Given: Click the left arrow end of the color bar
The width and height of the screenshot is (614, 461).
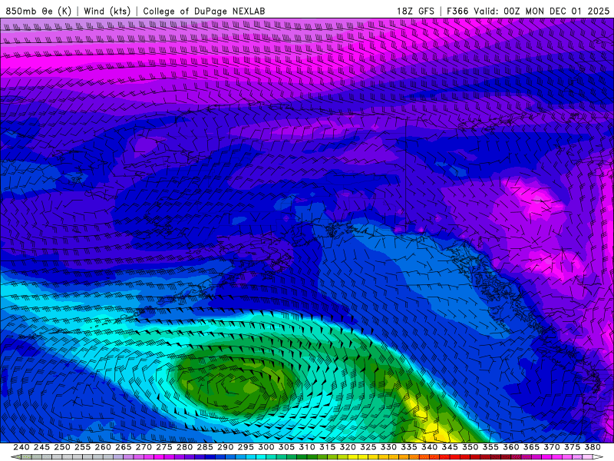Looking at the screenshot, I should (15, 457).
